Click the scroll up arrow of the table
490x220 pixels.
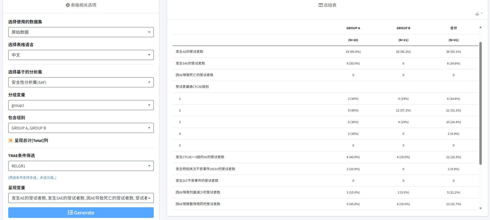click(480, 27)
